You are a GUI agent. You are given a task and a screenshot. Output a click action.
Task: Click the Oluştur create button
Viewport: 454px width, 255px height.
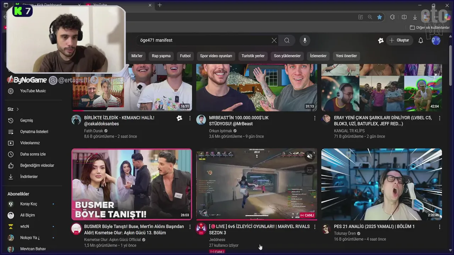pos(399,40)
